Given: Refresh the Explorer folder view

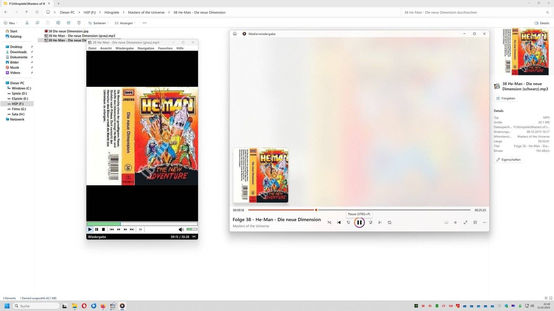Looking at the screenshot, I should (37, 12).
